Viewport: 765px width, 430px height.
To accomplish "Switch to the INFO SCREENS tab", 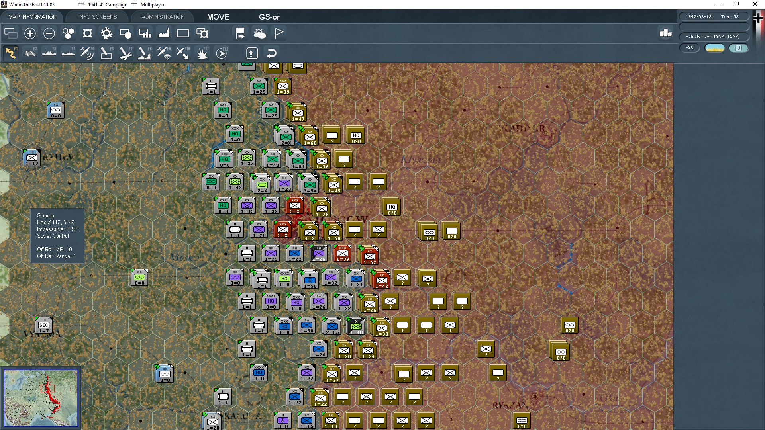I will click(98, 17).
